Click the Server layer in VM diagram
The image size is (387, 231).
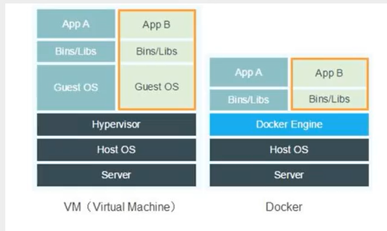pos(116,175)
